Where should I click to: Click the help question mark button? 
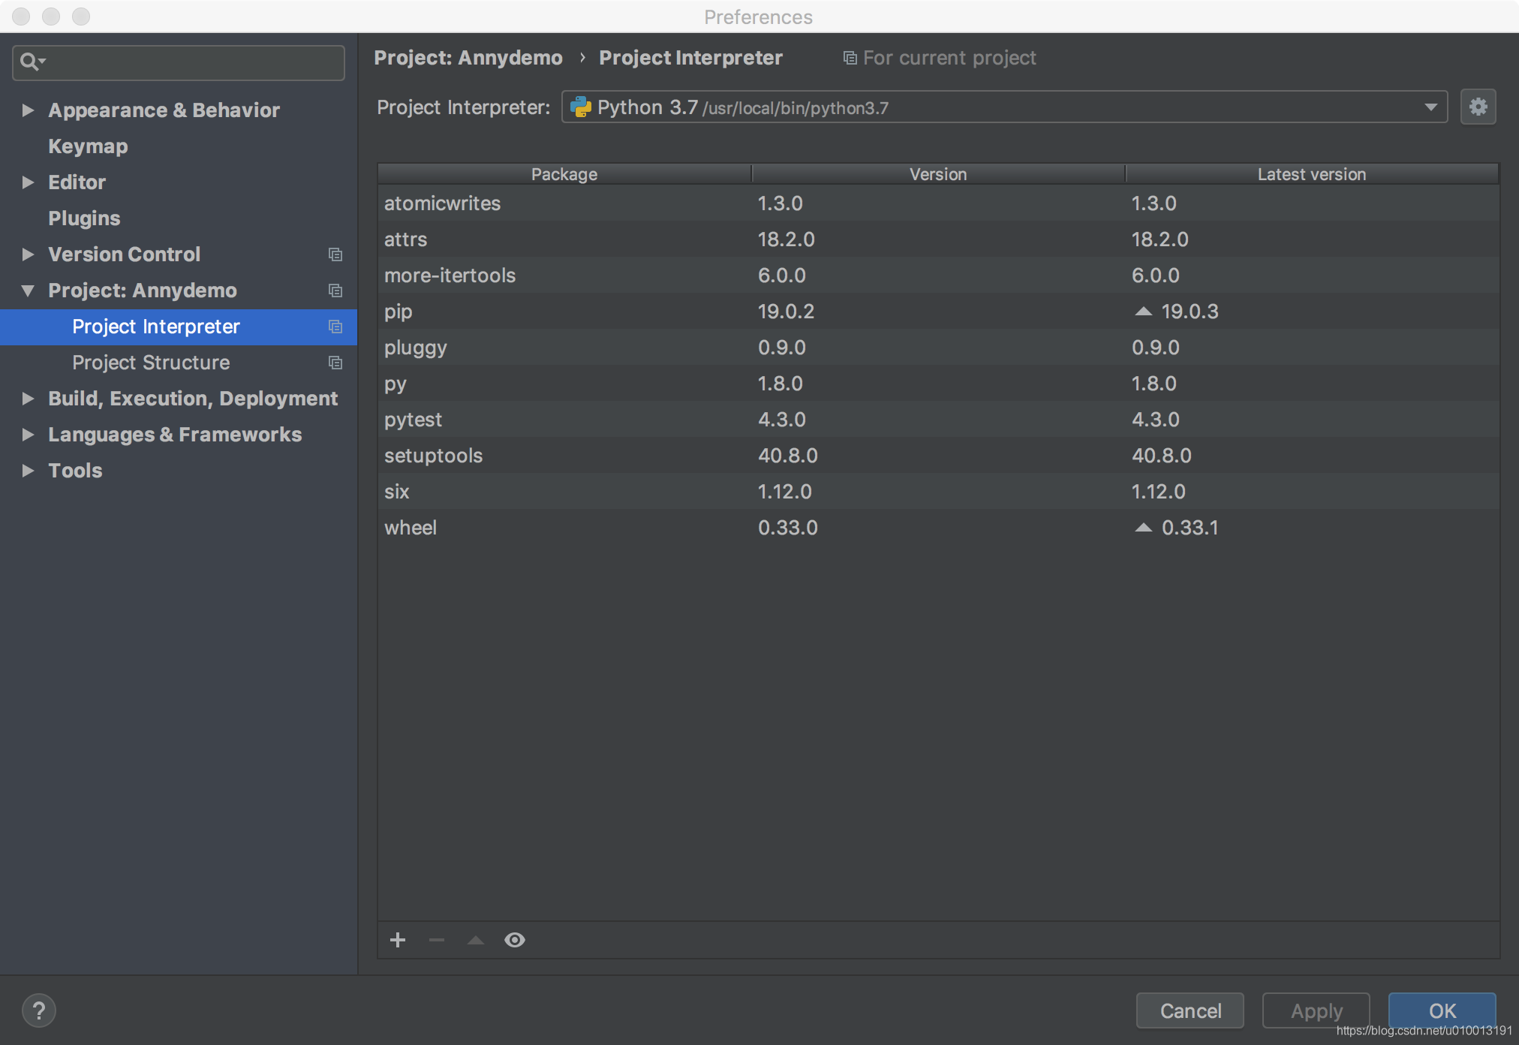tap(39, 1010)
